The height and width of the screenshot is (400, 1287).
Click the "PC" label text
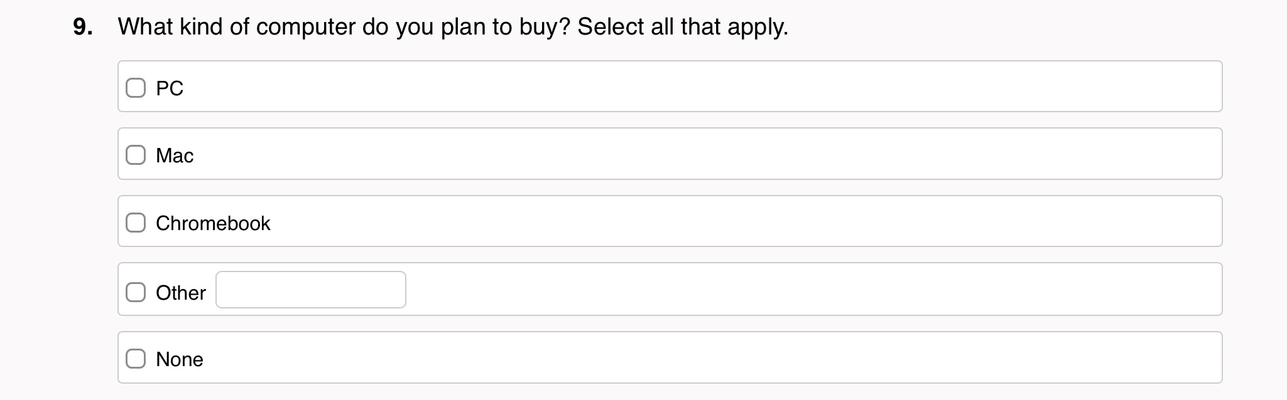point(170,88)
